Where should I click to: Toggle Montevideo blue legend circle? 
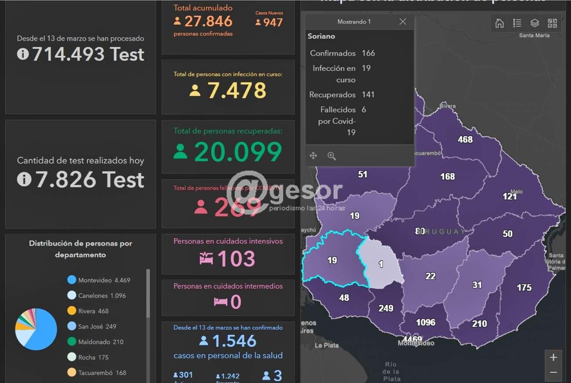[x=72, y=280]
